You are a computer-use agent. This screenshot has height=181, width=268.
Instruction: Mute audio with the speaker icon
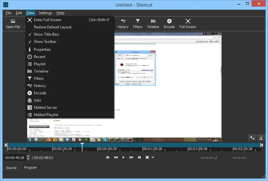pos(252,137)
